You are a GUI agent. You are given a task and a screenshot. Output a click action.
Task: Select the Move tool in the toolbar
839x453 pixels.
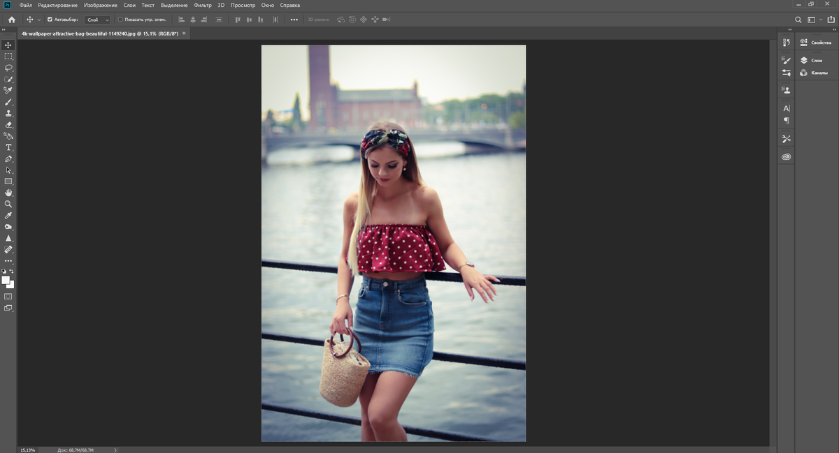point(8,45)
